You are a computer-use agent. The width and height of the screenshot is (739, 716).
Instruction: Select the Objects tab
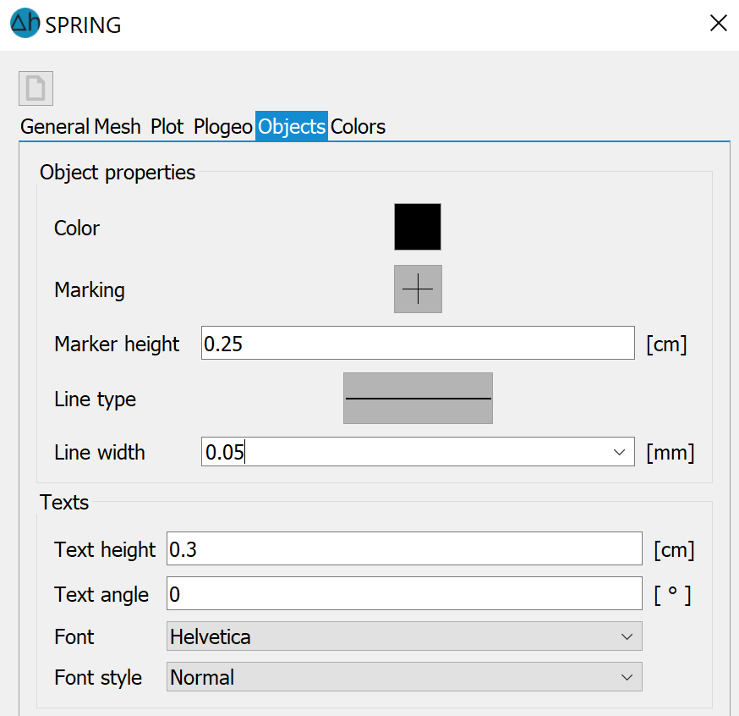[x=291, y=126]
